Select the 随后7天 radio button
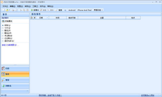This screenshot has height=97, width=162. tap(3, 30)
